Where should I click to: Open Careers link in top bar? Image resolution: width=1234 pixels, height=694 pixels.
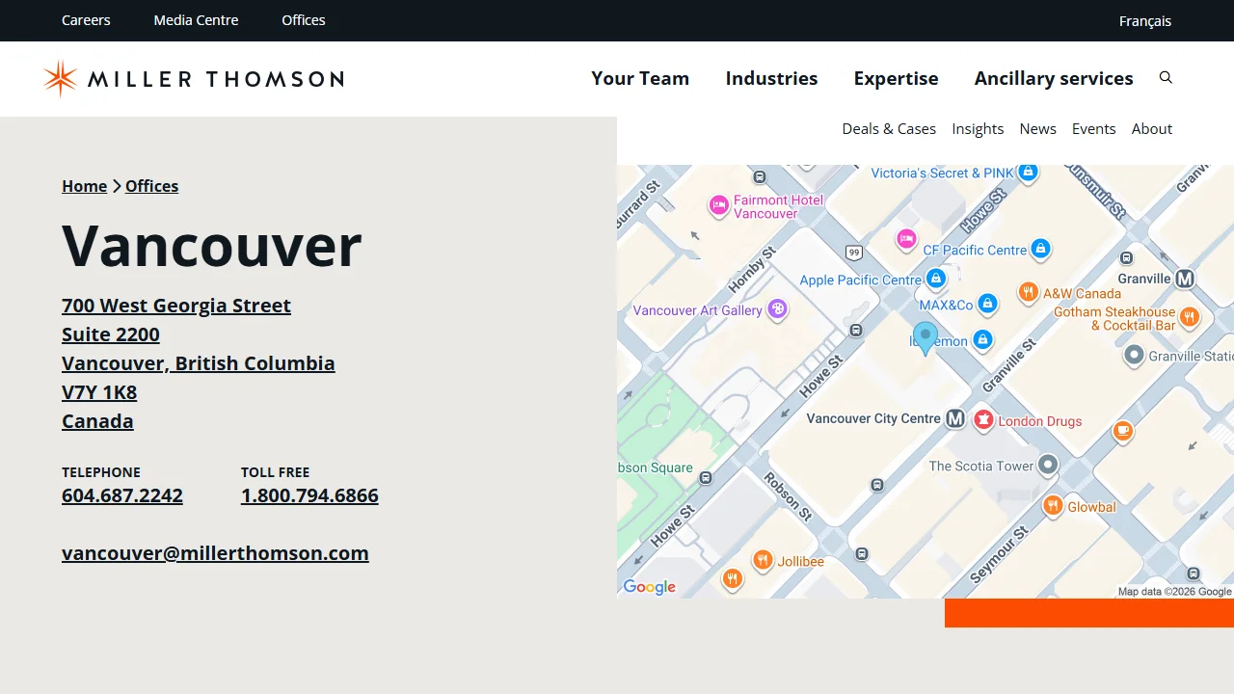pos(86,20)
